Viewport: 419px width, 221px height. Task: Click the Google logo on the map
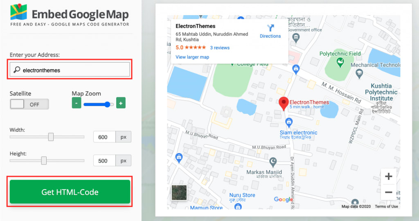pyautogui.click(x=283, y=199)
